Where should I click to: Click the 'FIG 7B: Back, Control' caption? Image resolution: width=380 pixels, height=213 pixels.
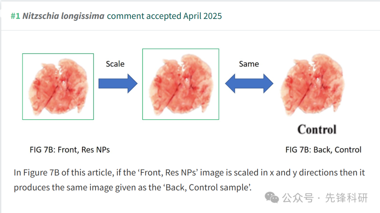tap(323, 150)
